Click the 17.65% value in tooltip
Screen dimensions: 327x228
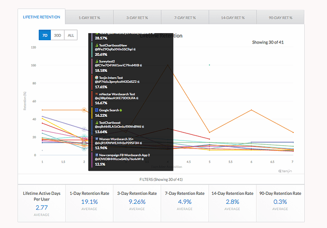(x=101, y=87)
